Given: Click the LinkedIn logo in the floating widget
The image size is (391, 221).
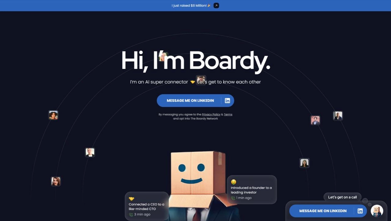Looking at the screenshot, I should pos(360,211).
